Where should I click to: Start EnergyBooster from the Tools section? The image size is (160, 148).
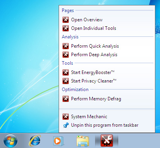pos(107,72)
